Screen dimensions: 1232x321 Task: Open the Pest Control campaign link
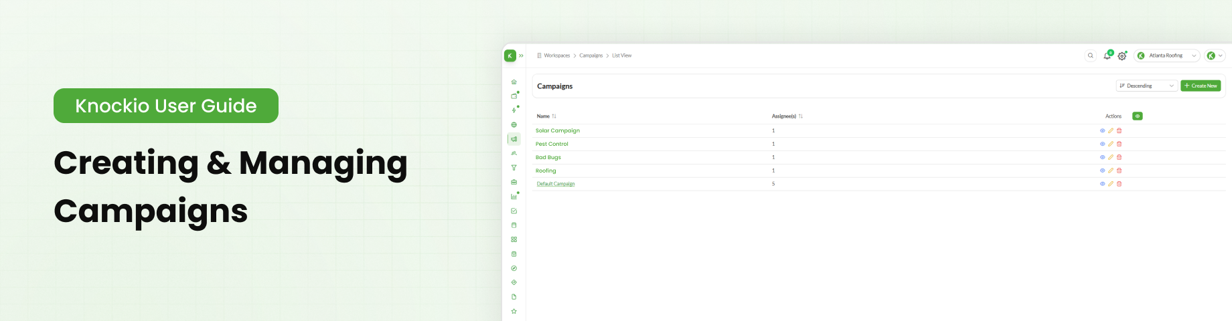pyautogui.click(x=552, y=144)
